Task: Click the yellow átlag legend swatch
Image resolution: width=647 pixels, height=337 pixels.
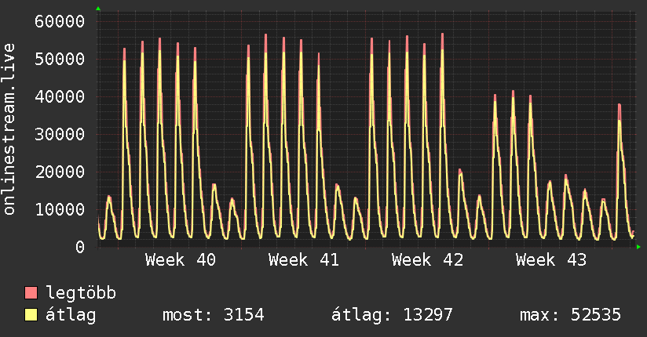Action: 31,315
